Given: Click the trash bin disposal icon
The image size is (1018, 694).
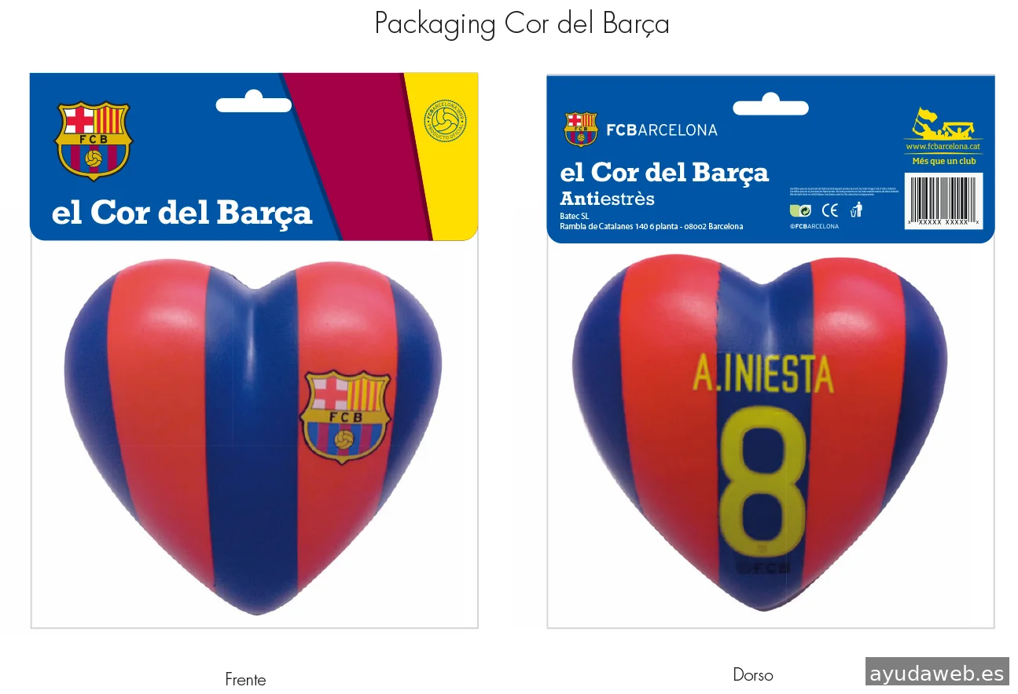Looking at the screenshot, I should 857,210.
